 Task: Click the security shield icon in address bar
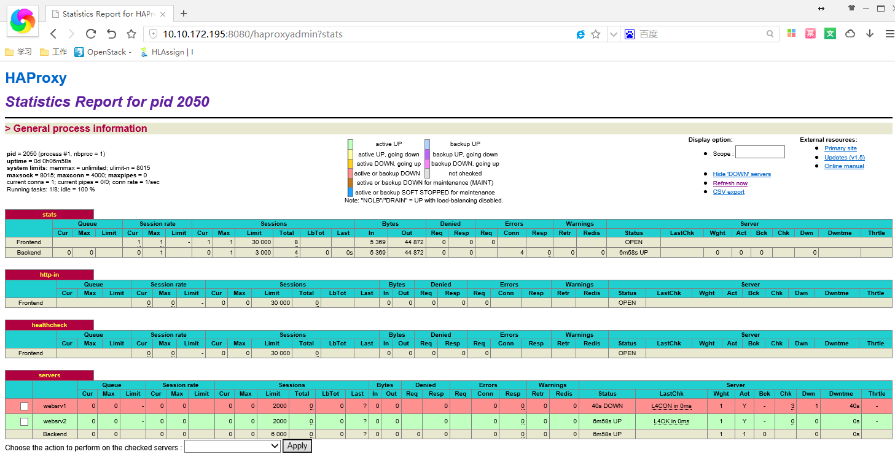click(152, 34)
